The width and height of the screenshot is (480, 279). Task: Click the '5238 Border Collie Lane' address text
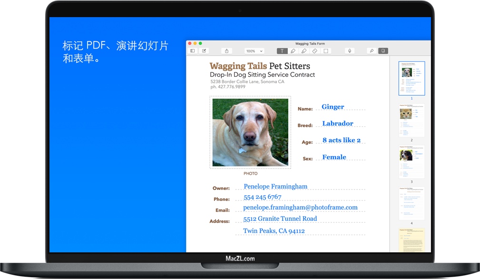tap(247, 81)
